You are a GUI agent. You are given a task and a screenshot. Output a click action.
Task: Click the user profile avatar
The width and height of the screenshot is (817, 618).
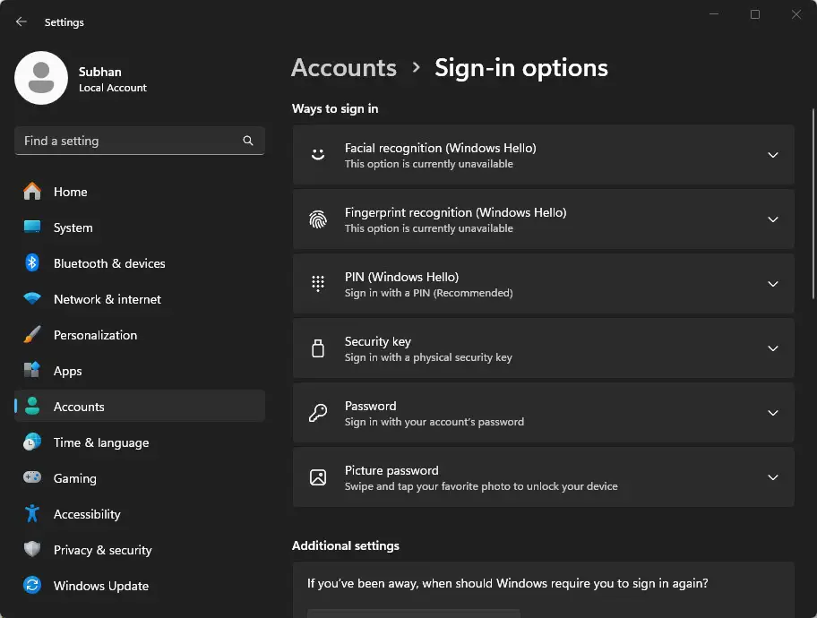pos(41,78)
